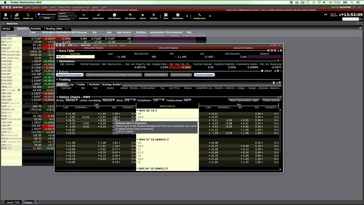This screenshot has width=364, height=205.
Task: Open the Order tool in toolbar
Action: (x=6, y=16)
